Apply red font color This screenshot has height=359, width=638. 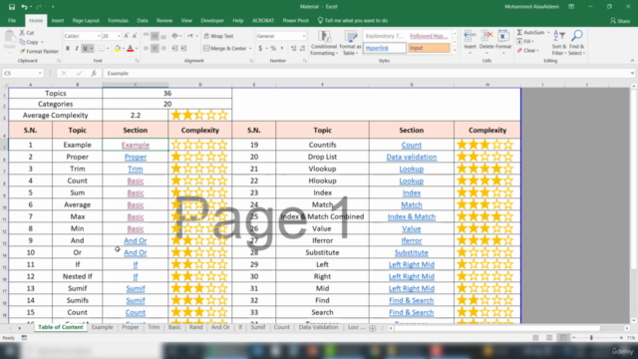(131, 49)
